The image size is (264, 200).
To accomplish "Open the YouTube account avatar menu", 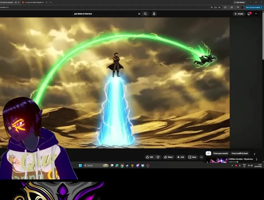I will 256,14.
